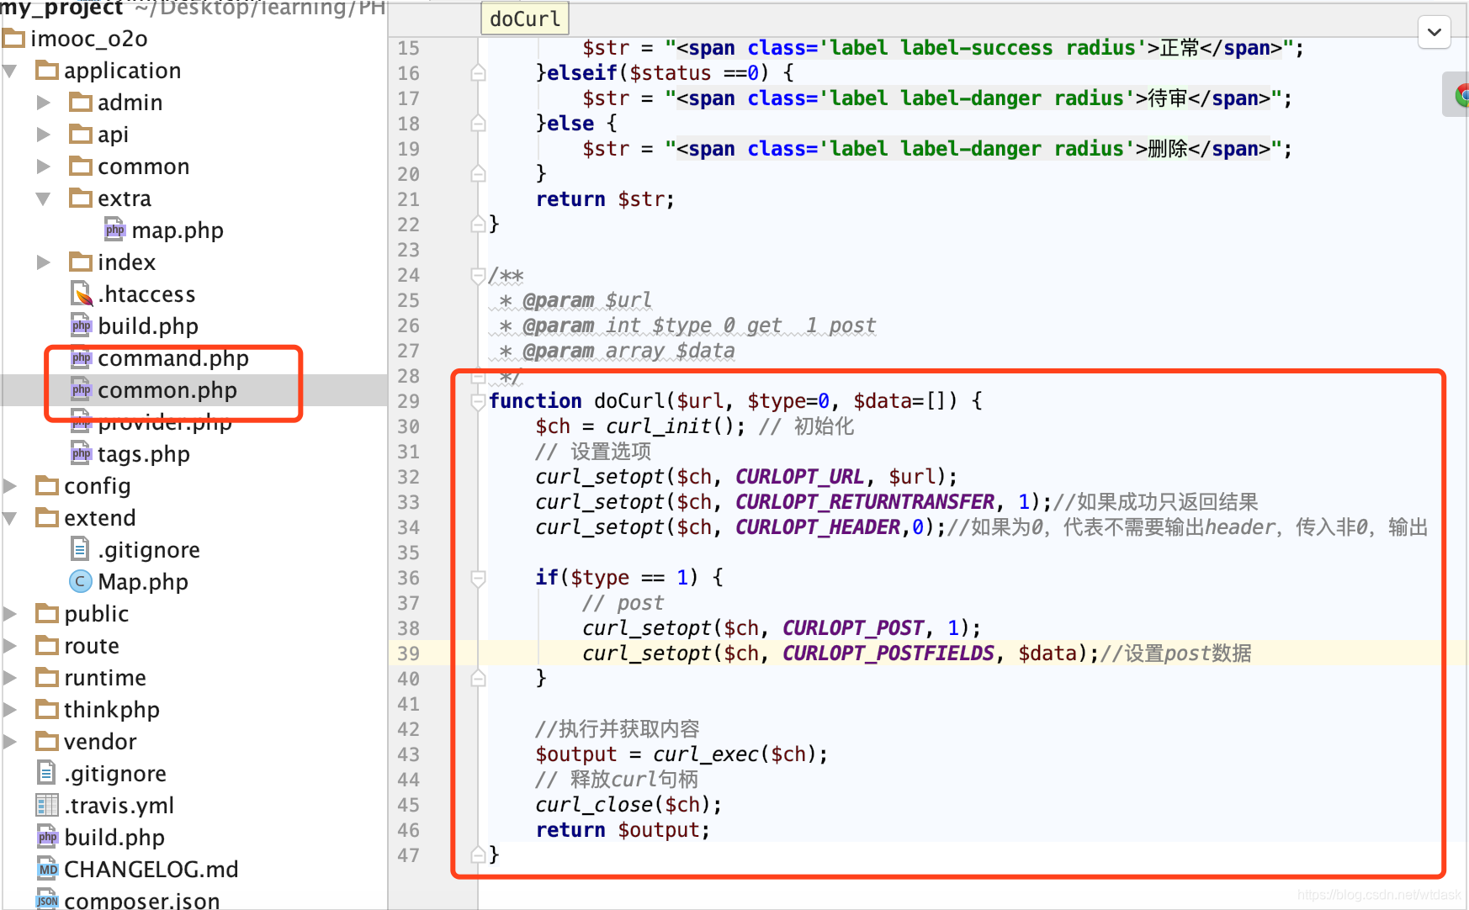Click the vendor folder icon

(47, 742)
